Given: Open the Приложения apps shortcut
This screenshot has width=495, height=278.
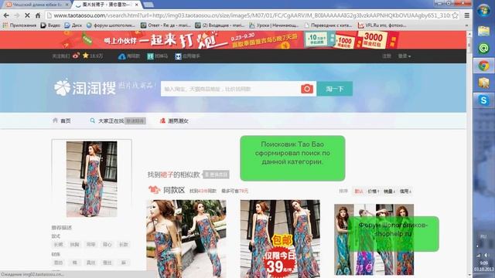Looking at the screenshot, I should click(19, 25).
